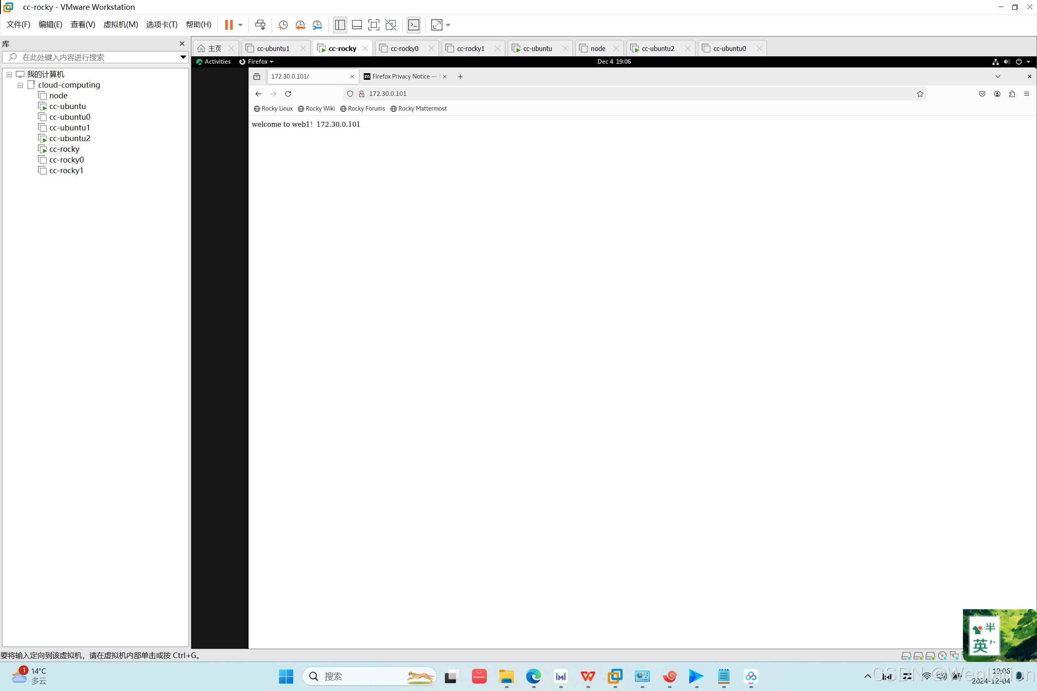Collapse the cloud-computing folder tree
Image resolution: width=1037 pixels, height=691 pixels.
[x=20, y=85]
